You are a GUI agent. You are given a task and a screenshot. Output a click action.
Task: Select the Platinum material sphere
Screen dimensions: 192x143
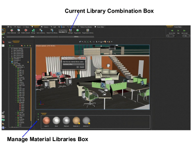coord(66,120)
